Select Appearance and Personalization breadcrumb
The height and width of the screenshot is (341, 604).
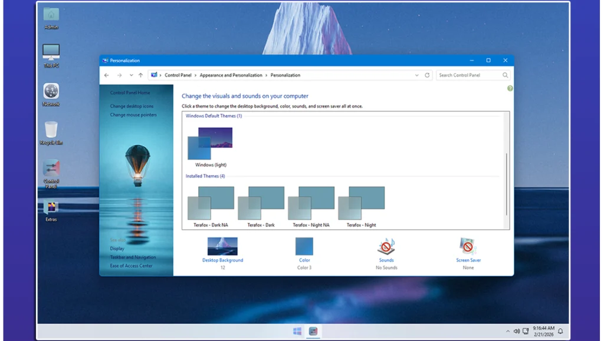tap(231, 75)
